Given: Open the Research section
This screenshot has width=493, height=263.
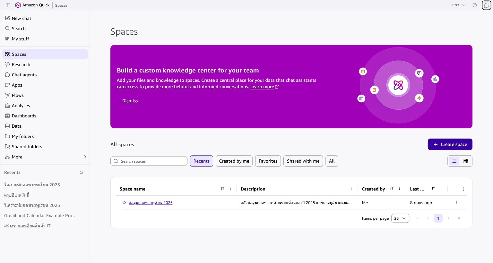Looking at the screenshot, I should click(45, 64).
